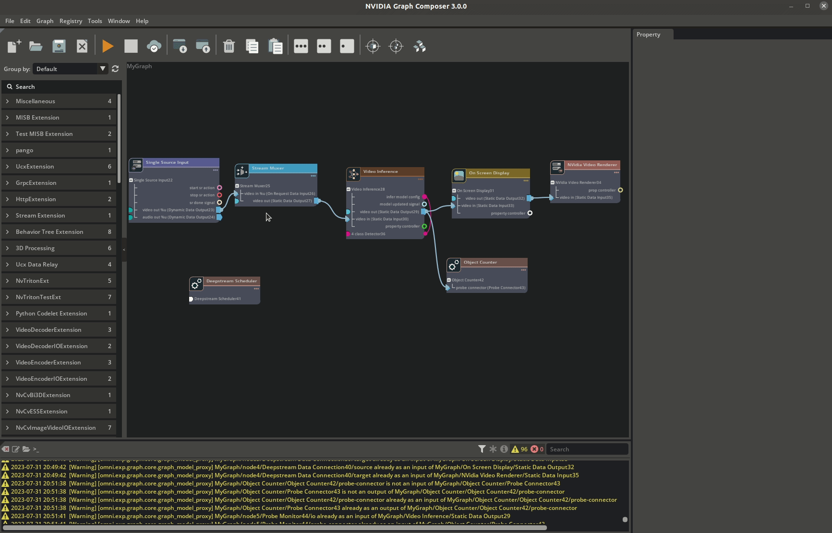The width and height of the screenshot is (832, 533).
Task: Click On Screen Display node icon
Action: (459, 175)
